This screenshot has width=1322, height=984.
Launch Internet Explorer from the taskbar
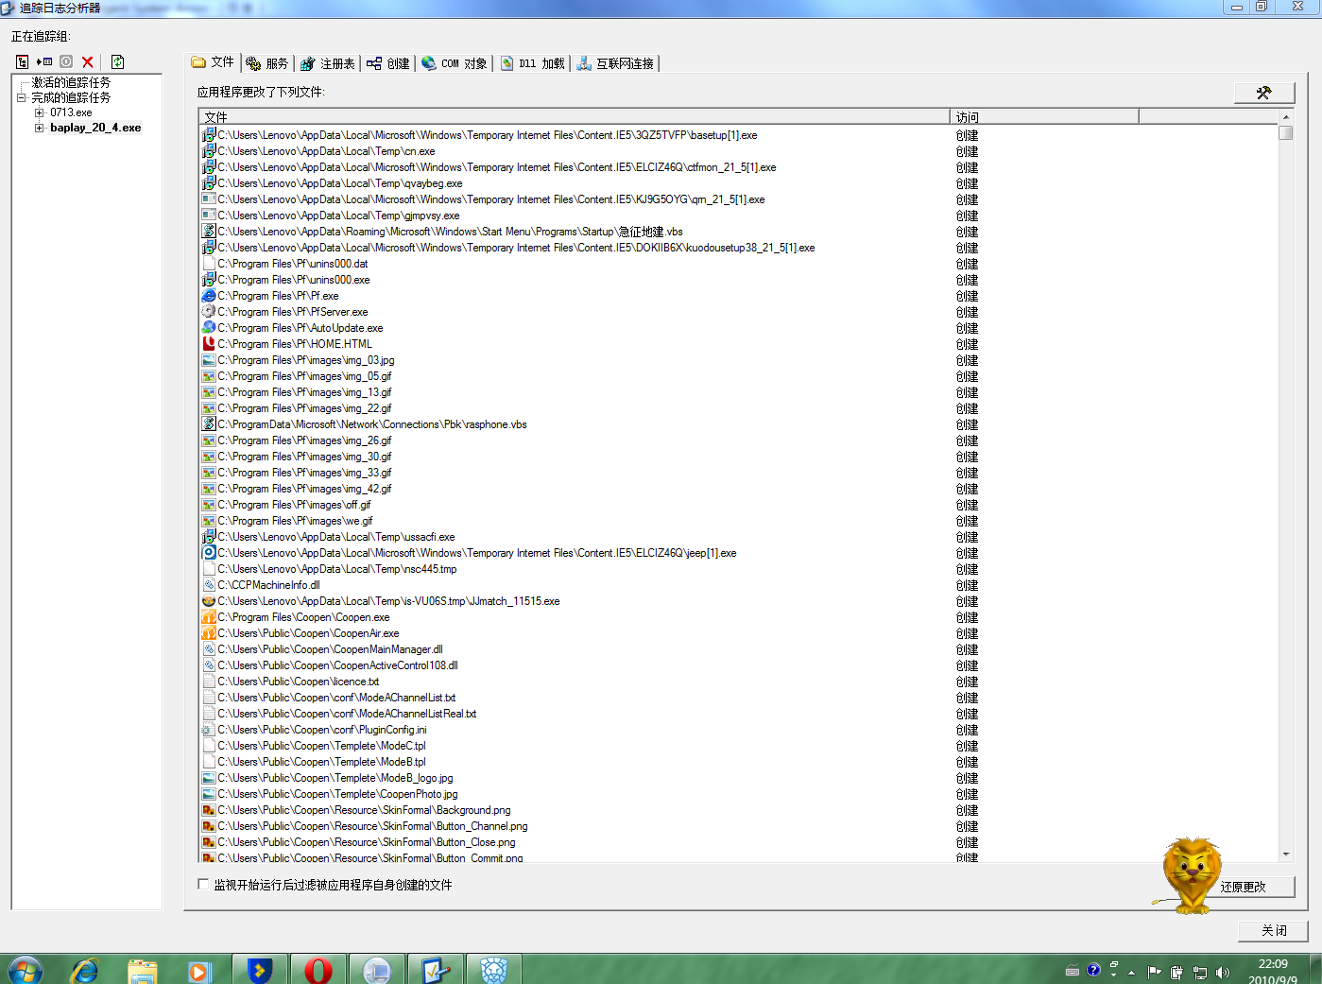(84, 970)
